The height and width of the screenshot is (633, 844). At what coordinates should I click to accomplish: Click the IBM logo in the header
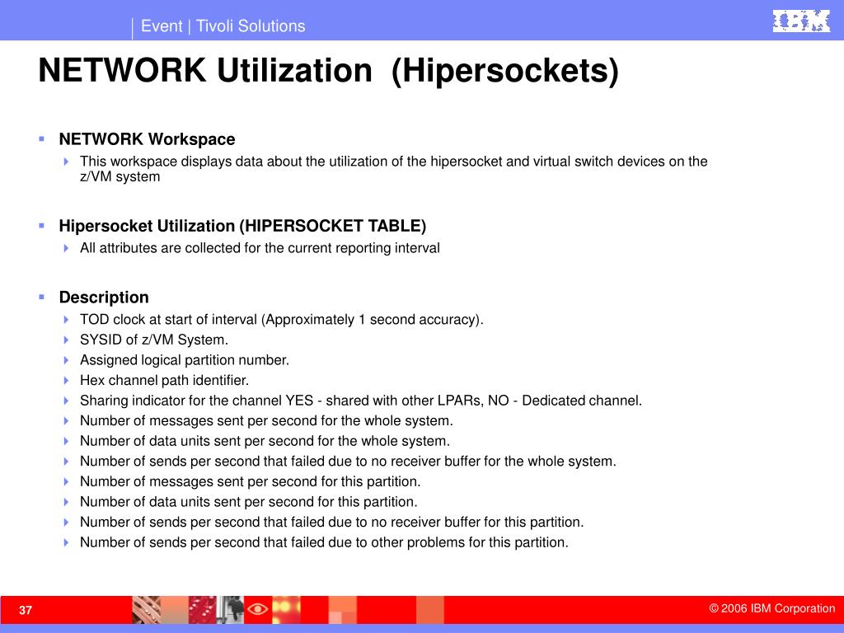(x=801, y=21)
